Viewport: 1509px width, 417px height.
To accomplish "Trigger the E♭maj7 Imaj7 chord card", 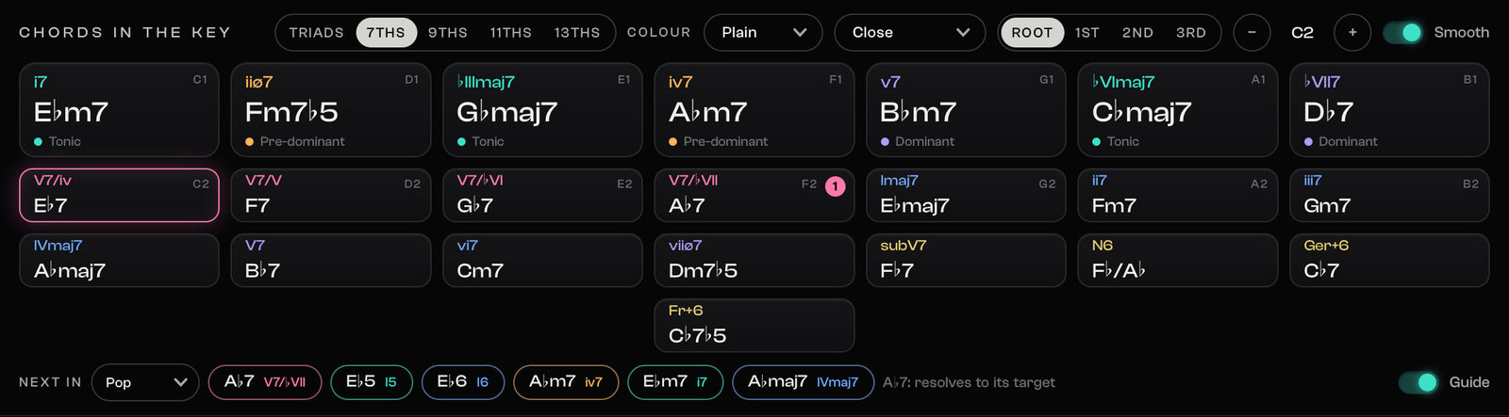I will point(966,195).
